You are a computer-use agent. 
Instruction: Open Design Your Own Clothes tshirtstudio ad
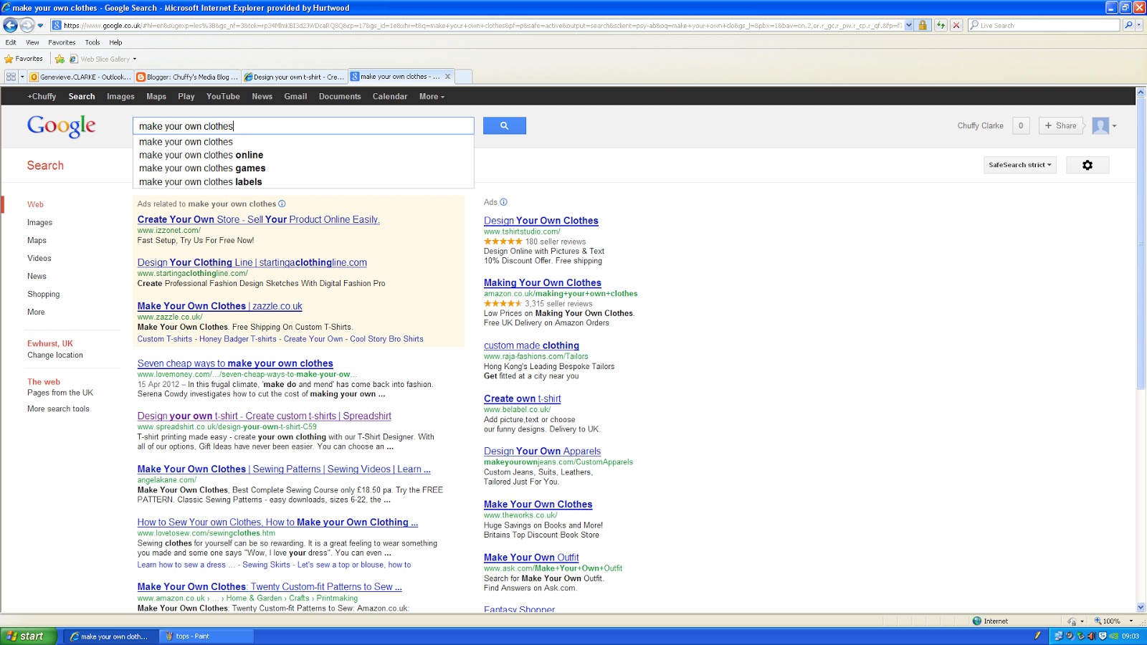pyautogui.click(x=541, y=221)
